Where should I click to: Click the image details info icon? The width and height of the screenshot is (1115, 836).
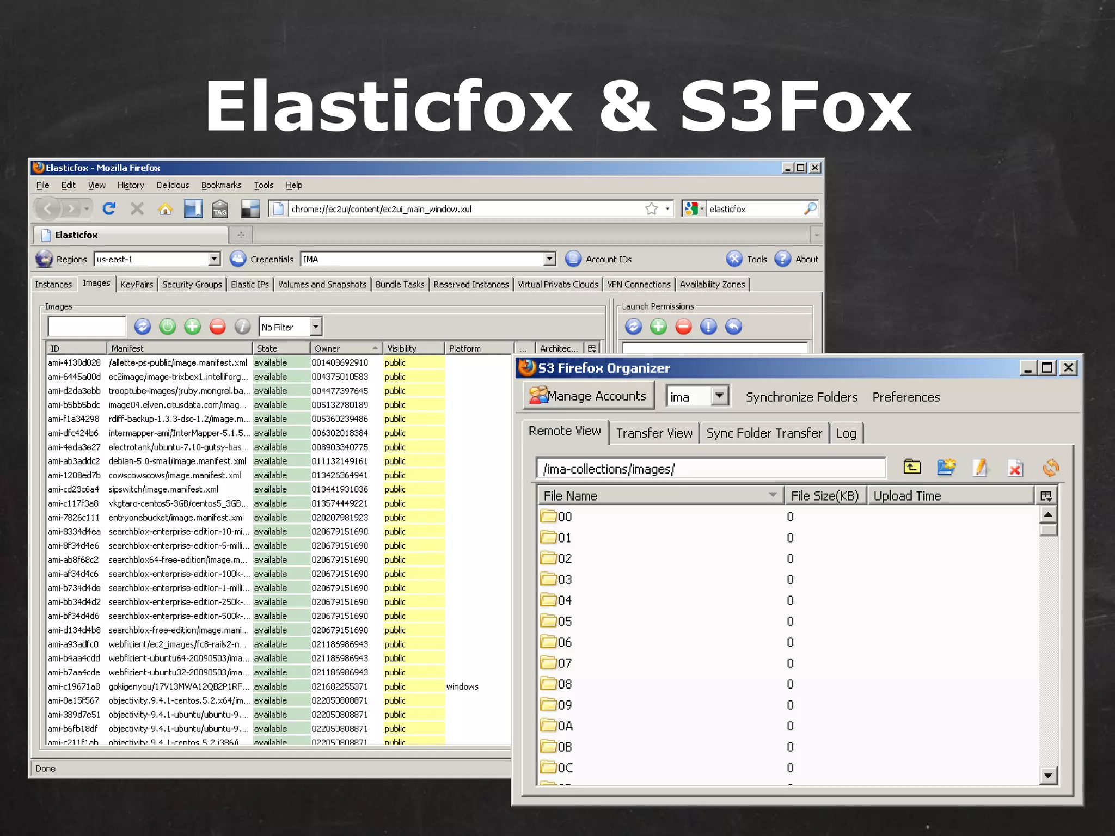pyautogui.click(x=243, y=327)
